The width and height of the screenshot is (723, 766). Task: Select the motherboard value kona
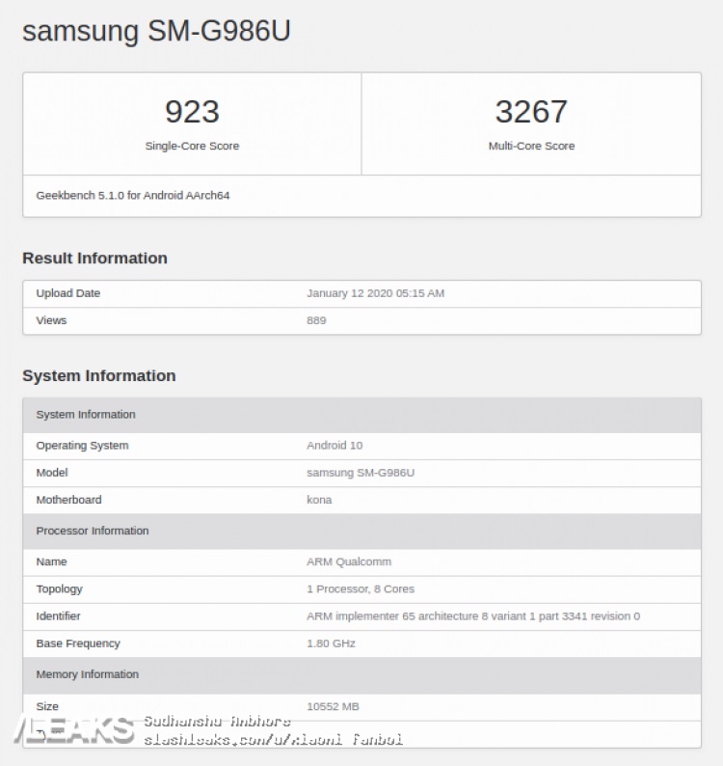tap(319, 500)
